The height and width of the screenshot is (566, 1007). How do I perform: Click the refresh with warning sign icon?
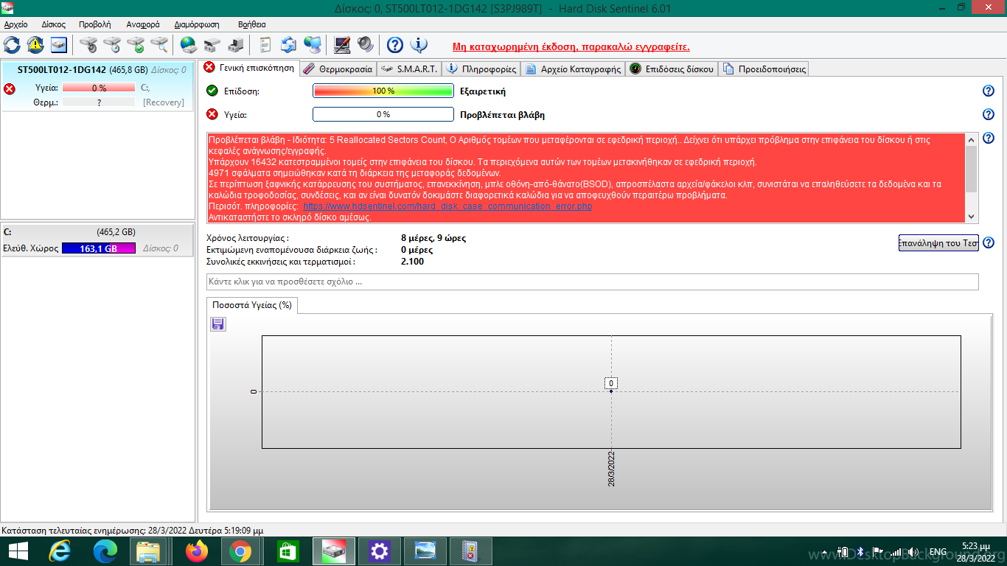pyautogui.click(x=35, y=45)
